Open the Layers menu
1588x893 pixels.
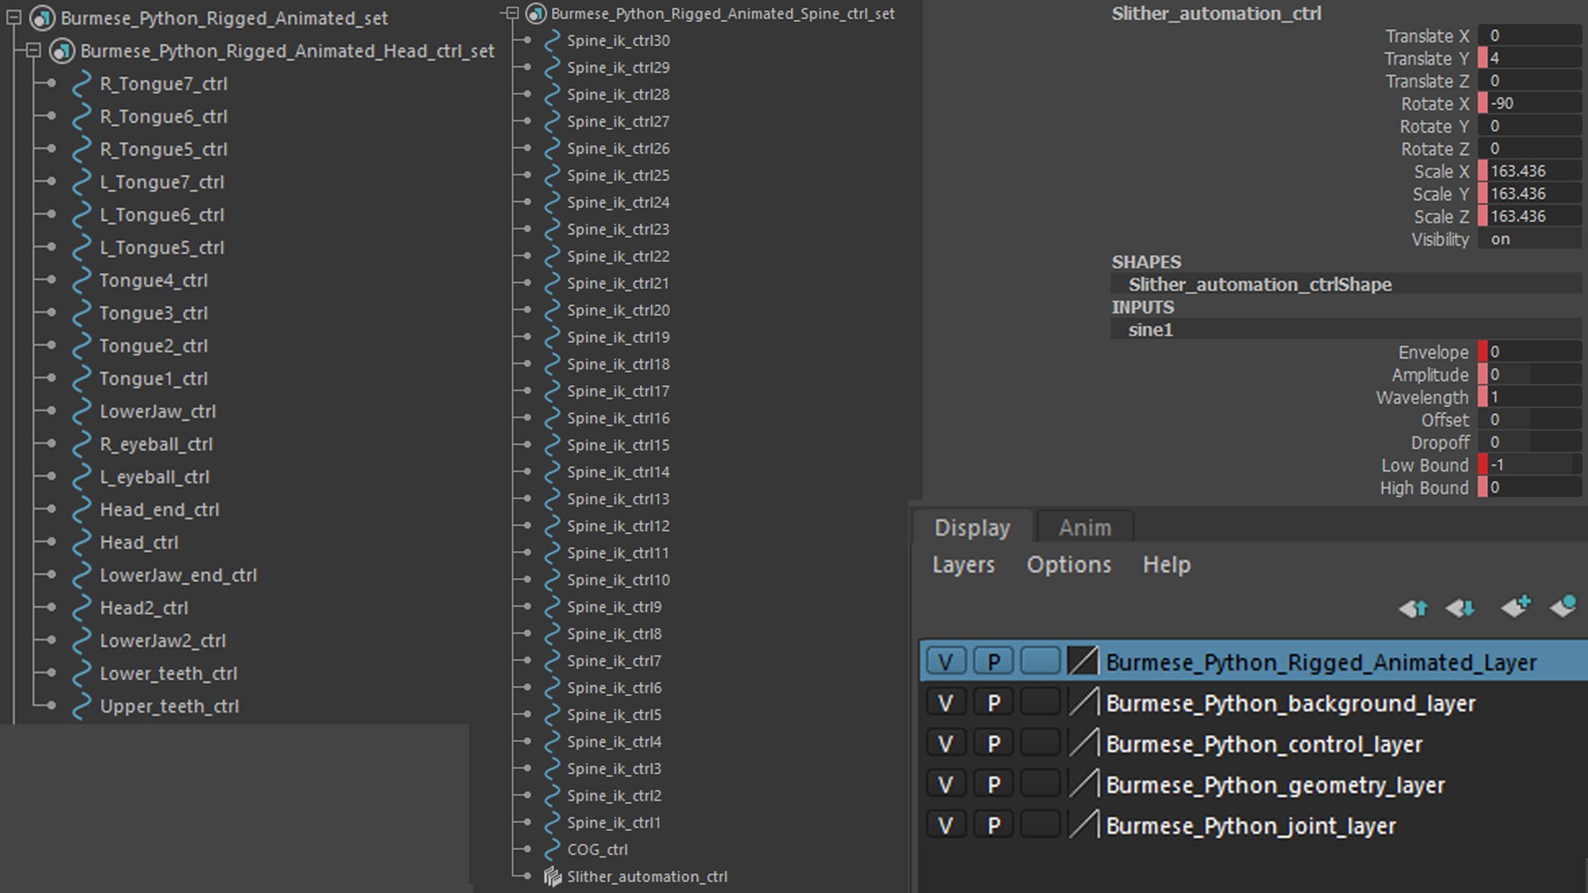[x=963, y=565]
